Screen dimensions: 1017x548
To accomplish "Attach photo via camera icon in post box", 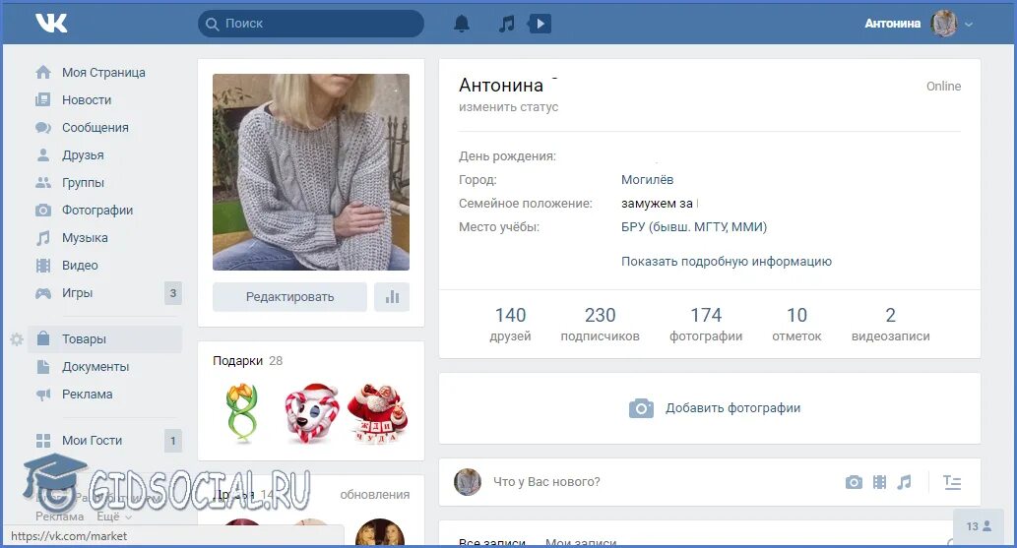I will tap(854, 482).
